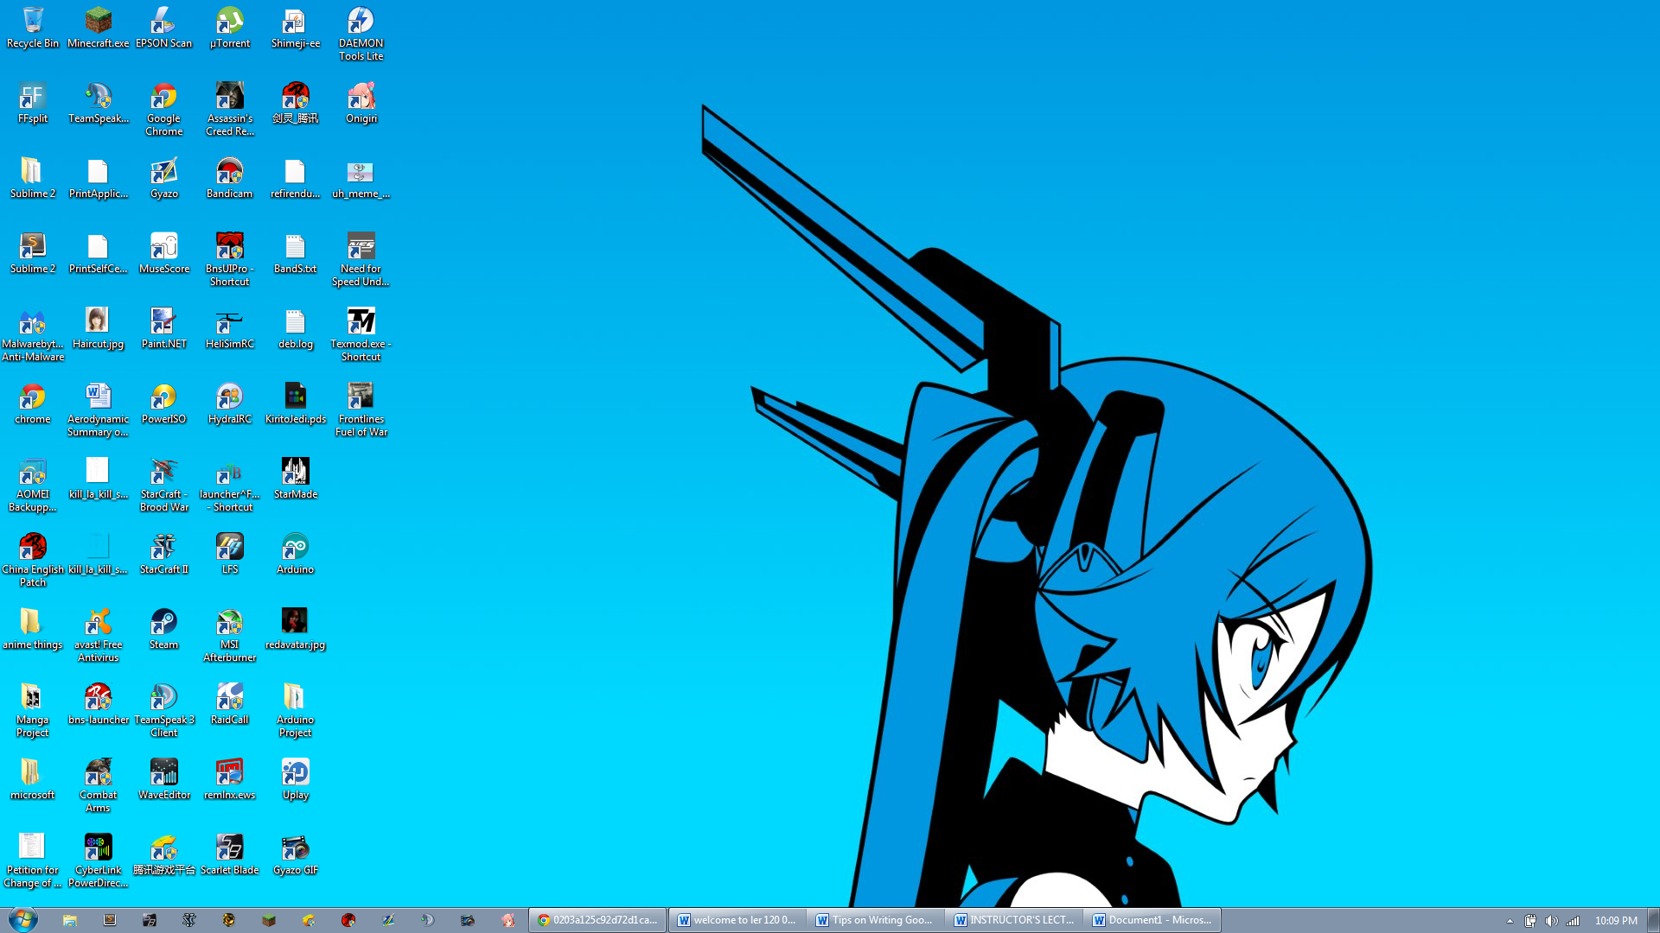
Task: Select the Gyazo desktop shortcut
Action: [163, 178]
